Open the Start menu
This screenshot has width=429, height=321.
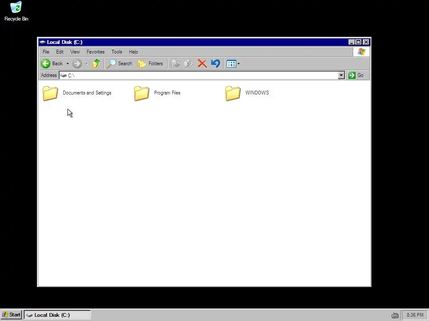pyautogui.click(x=11, y=315)
